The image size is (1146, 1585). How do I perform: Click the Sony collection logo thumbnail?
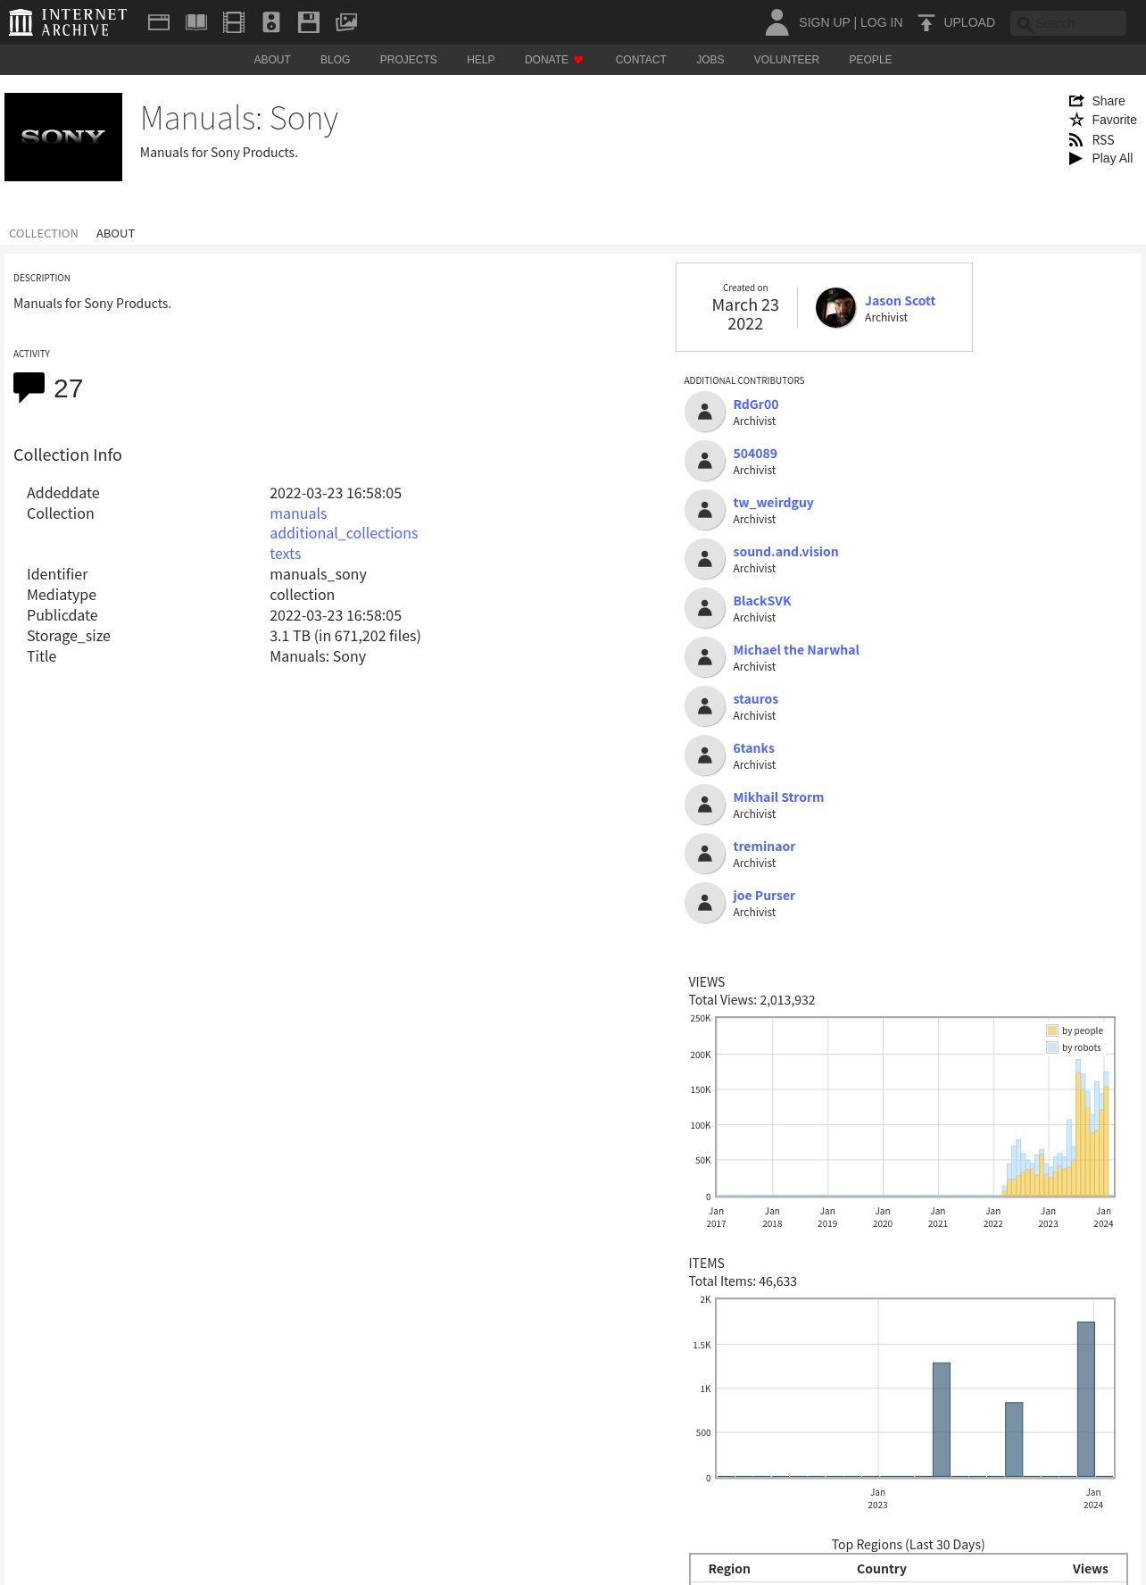pos(63,137)
